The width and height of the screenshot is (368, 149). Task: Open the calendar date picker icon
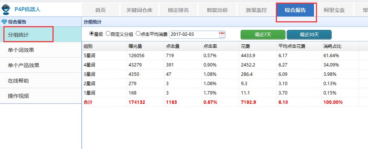tap(222, 35)
